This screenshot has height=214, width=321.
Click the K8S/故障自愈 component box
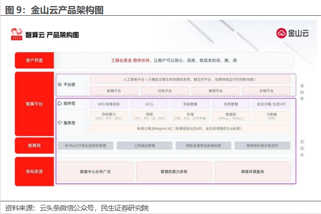pos(109,104)
